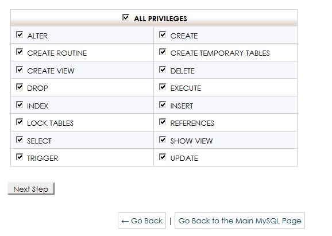Uncheck the ALL PRIVILEGES checkbox

126,17
